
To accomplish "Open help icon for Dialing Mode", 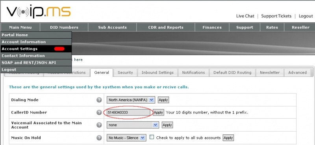I will point(99,100).
